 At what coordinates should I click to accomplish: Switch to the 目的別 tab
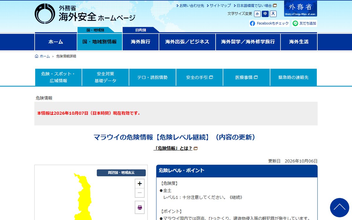[141, 30]
